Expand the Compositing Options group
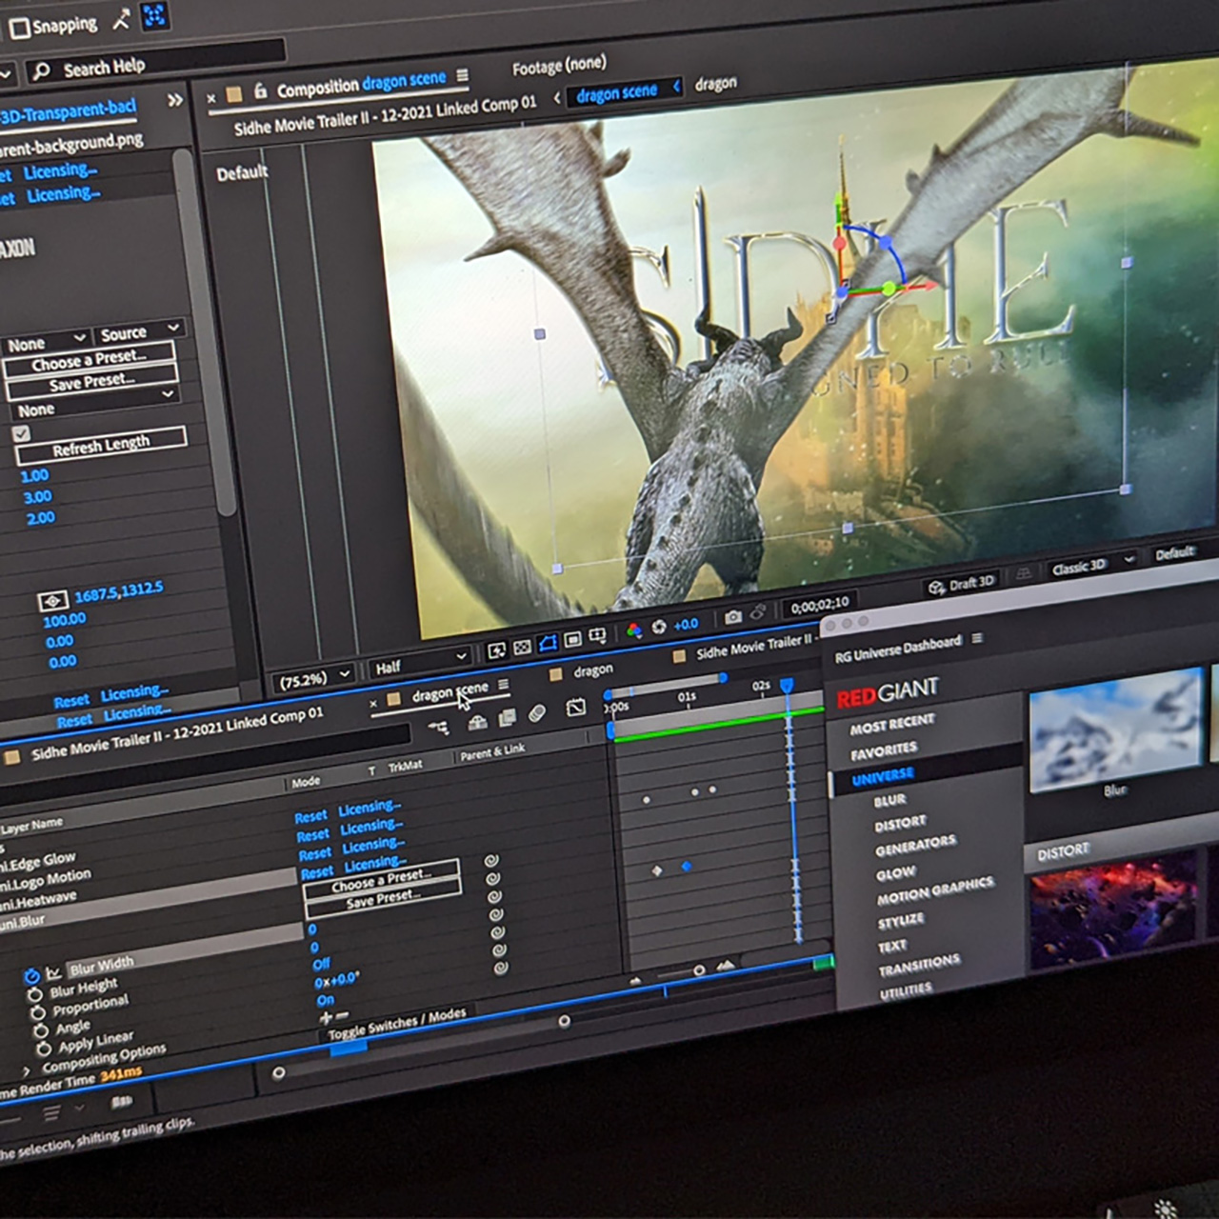The width and height of the screenshot is (1219, 1219). click(27, 1071)
